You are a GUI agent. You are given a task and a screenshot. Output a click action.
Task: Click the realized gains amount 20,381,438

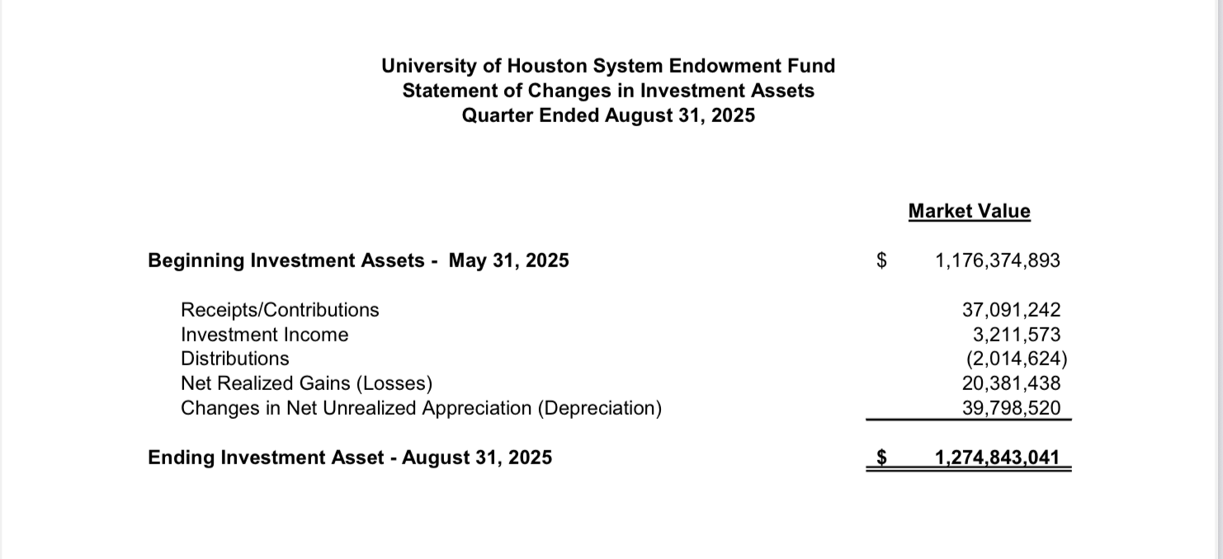click(1011, 383)
